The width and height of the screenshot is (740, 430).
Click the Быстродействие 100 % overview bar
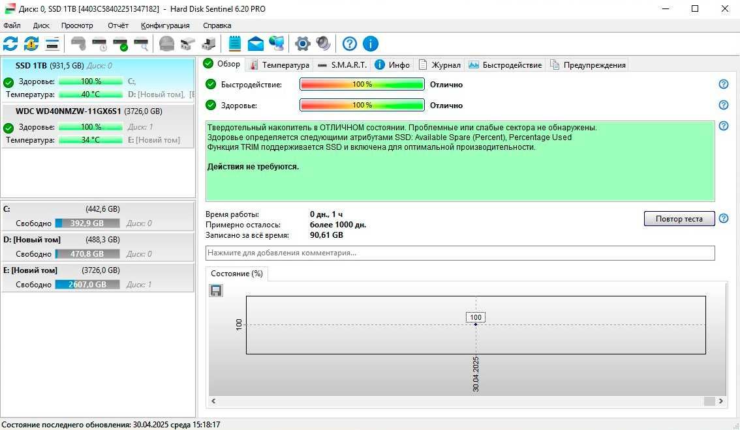362,84
